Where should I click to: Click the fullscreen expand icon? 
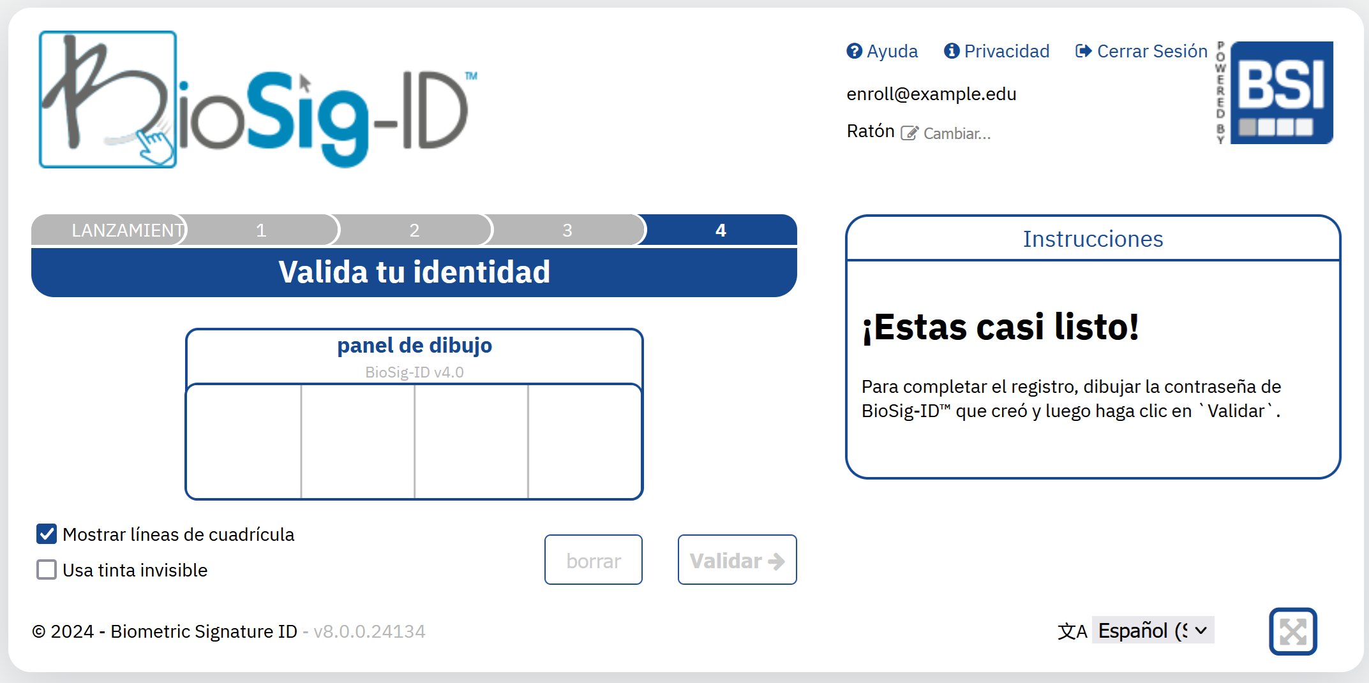pos(1293,631)
